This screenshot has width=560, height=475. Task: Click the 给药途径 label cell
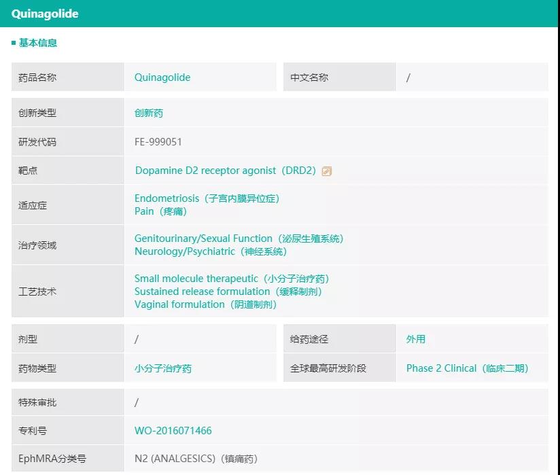coord(340,338)
